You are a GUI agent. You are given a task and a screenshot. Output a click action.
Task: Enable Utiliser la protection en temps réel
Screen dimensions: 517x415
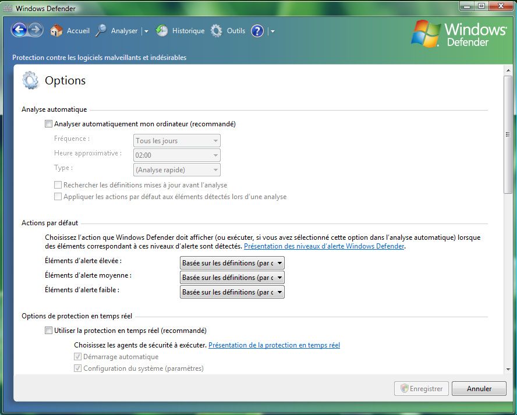(x=48, y=330)
